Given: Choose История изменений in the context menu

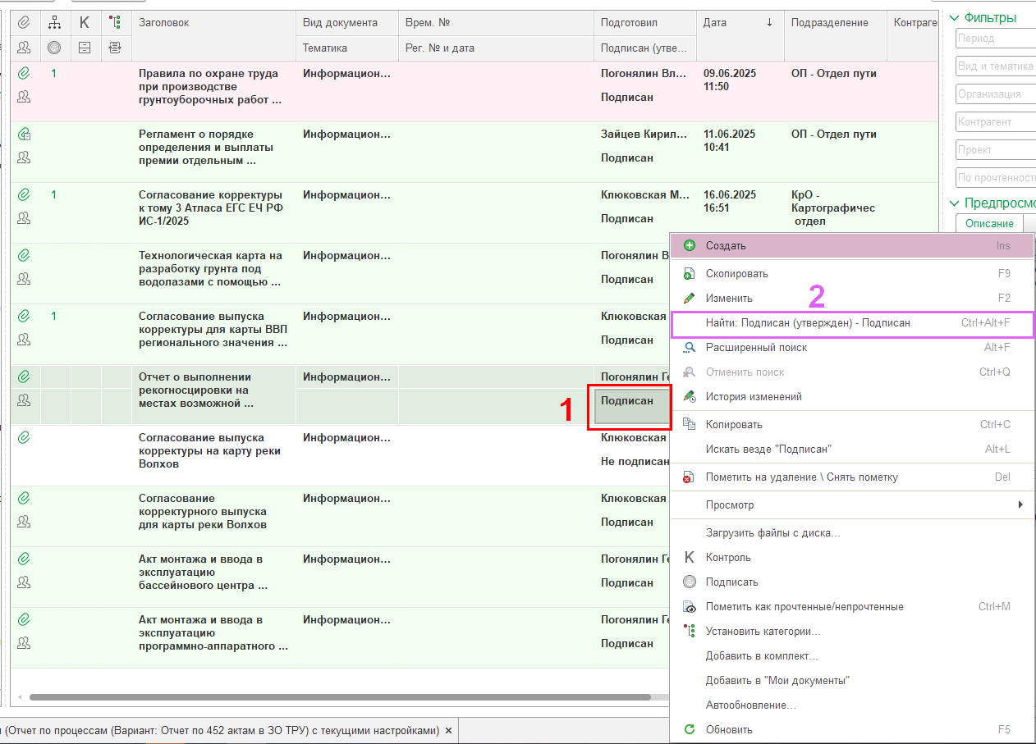Looking at the screenshot, I should click(754, 397).
